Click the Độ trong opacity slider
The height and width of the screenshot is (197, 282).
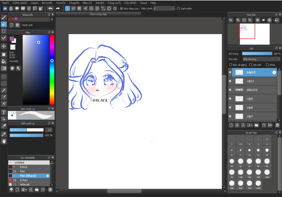[x=257, y=54]
